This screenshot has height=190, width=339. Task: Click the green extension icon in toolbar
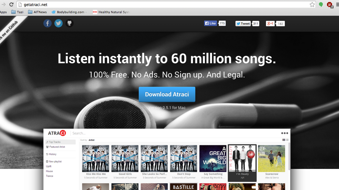(321, 4)
